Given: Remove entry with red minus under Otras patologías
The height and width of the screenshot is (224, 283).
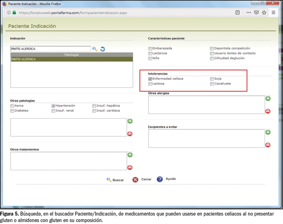Looking at the screenshot, I should coord(130,134).
